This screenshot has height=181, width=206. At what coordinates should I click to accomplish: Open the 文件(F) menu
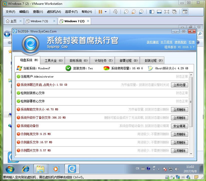(10, 12)
